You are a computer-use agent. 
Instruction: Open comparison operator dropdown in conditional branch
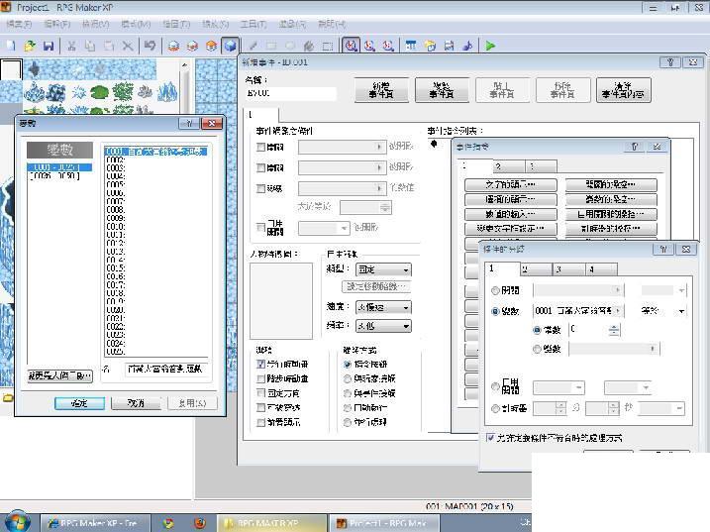(662, 311)
